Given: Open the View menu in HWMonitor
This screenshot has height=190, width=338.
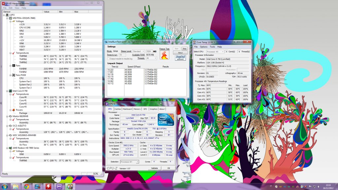Looking at the screenshot, I should pyautogui.click(x=17, y=8).
